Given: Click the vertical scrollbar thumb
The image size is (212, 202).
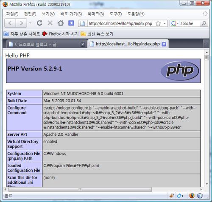Looking at the screenshot, I should 207,58.
